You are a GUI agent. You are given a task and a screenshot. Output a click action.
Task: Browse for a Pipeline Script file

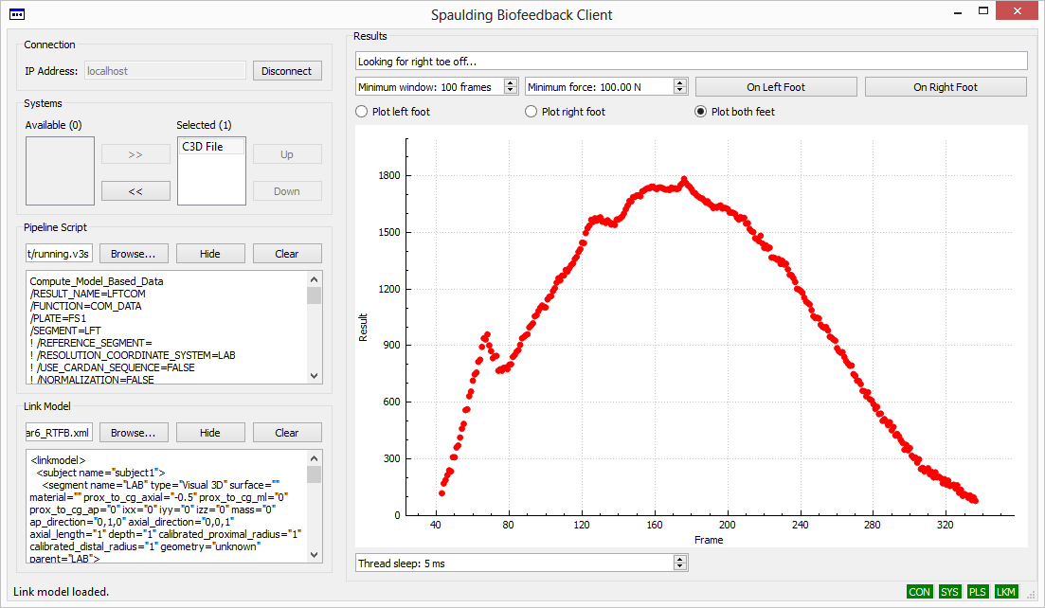(134, 254)
